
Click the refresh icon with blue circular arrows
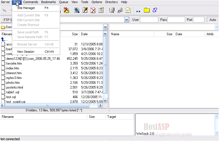tap(155, 10)
